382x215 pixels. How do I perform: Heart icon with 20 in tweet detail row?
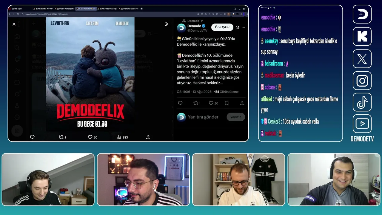[211, 103]
